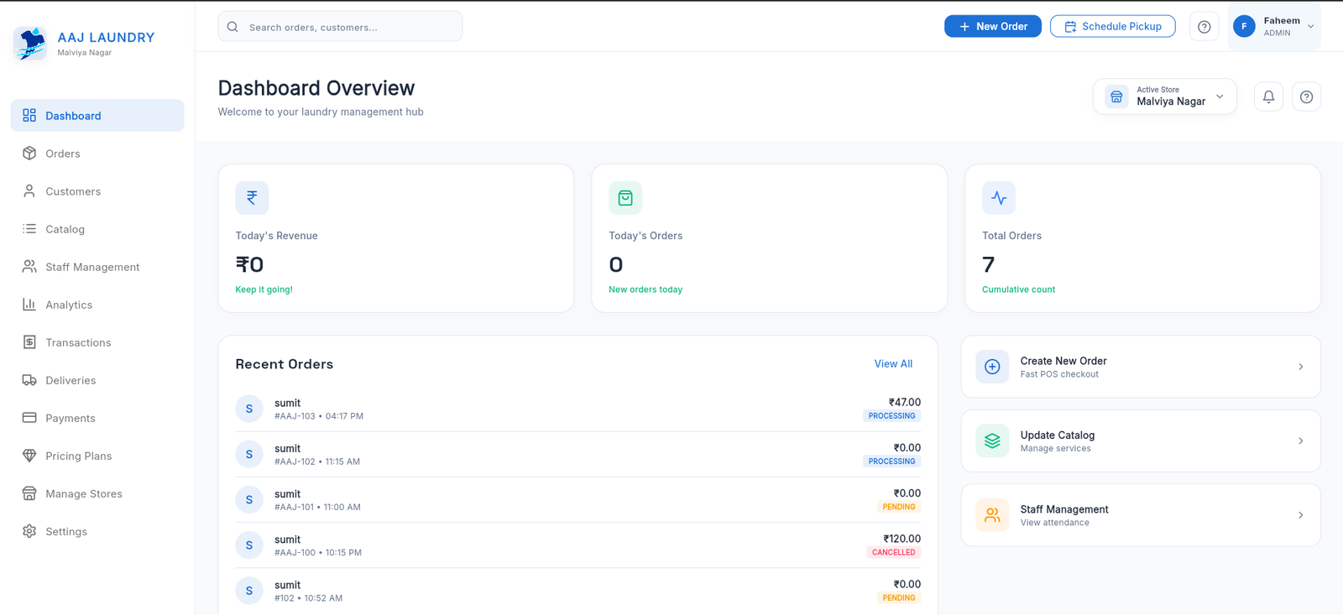The width and height of the screenshot is (1343, 615).
Task: Click the orange people icon of Staff Management card
Action: [x=992, y=515]
